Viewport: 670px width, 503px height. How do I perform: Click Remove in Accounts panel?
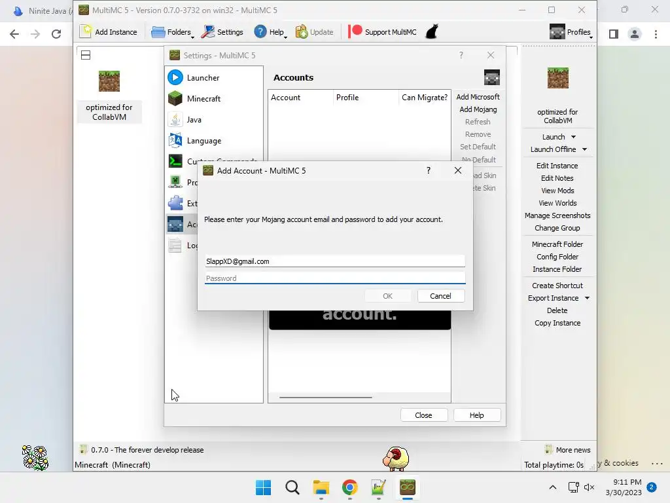(478, 134)
